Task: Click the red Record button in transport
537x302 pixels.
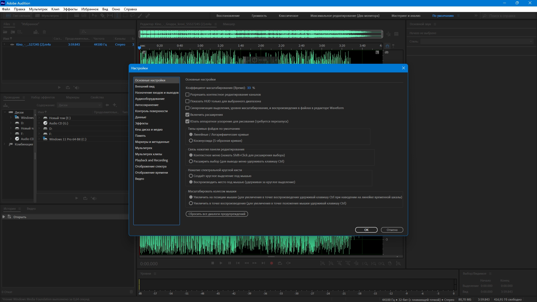Action: click(271, 263)
